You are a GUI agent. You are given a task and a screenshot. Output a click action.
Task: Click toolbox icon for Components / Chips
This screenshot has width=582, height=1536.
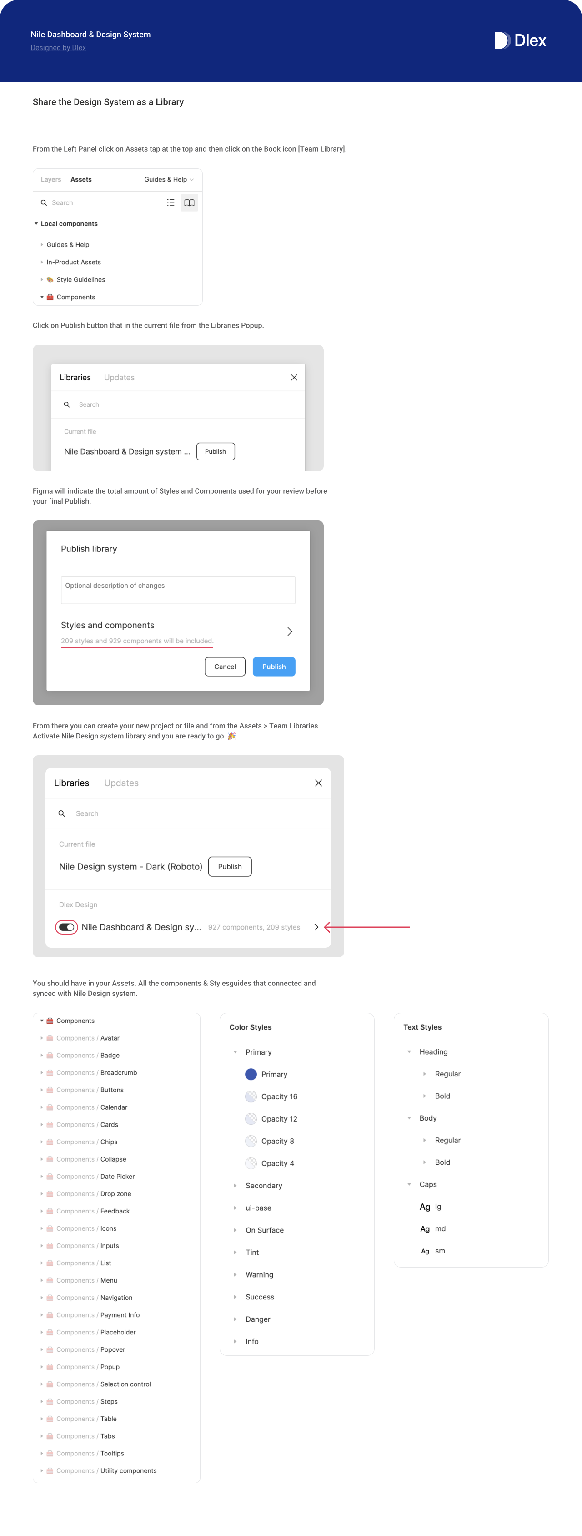pyautogui.click(x=50, y=1142)
